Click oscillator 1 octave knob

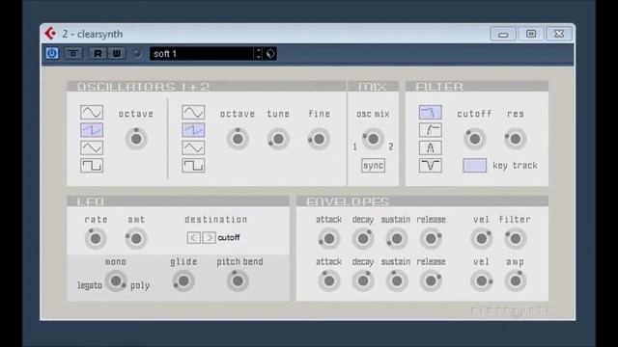click(x=136, y=139)
